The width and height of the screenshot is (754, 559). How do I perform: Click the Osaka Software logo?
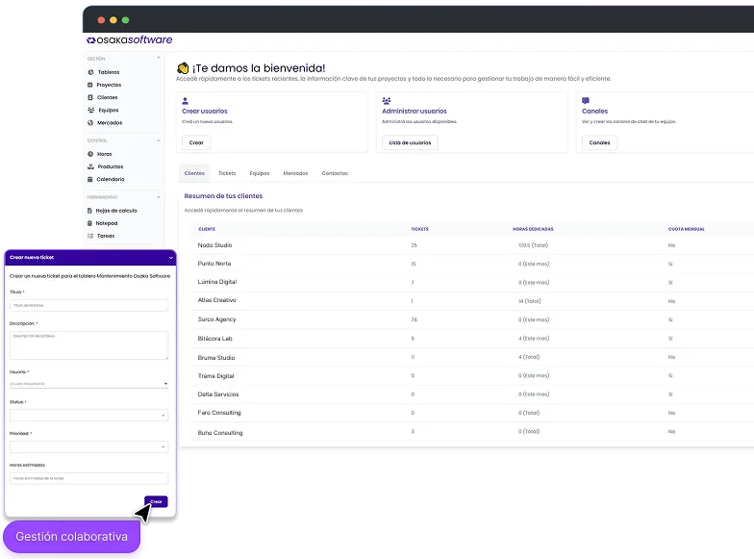(x=129, y=40)
